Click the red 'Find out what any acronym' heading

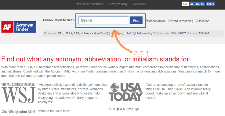[95, 59]
